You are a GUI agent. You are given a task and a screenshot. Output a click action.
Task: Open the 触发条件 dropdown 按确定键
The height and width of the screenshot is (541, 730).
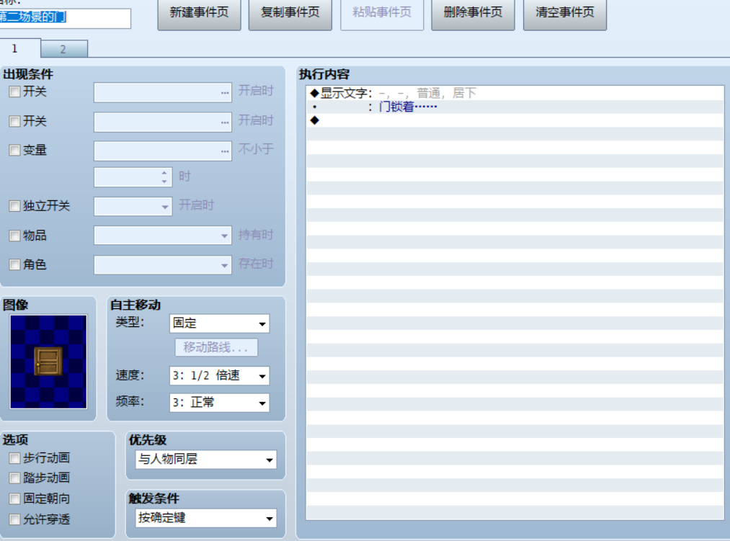(206, 518)
